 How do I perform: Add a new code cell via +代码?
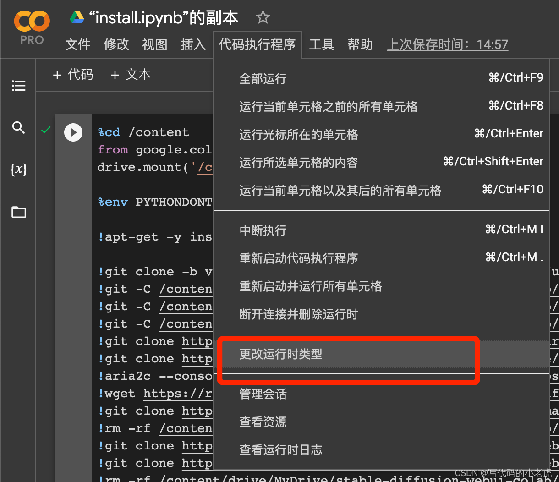(x=73, y=74)
